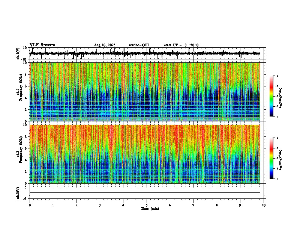Click inside the ch.1 voltage waveform panel
Image resolution: width=297 pixels, height=230 pixels.
pyautogui.click(x=146, y=53)
